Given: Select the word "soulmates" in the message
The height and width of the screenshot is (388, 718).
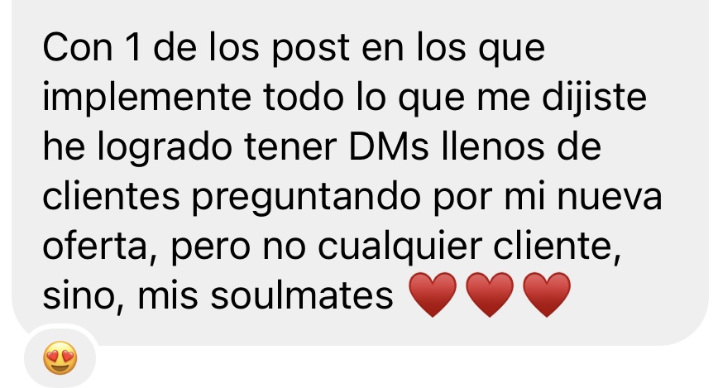Looking at the screenshot, I should point(302,295).
